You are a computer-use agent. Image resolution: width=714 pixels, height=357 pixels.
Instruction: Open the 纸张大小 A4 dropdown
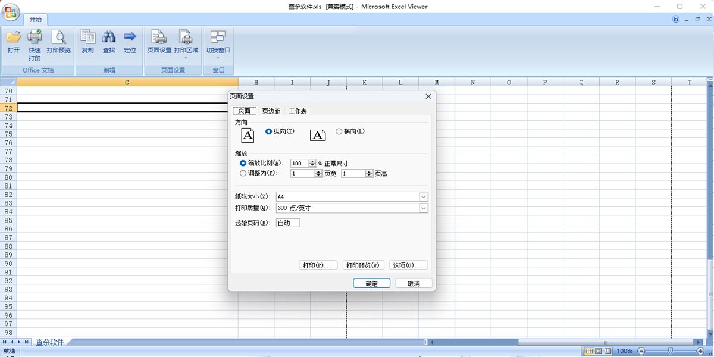point(424,196)
